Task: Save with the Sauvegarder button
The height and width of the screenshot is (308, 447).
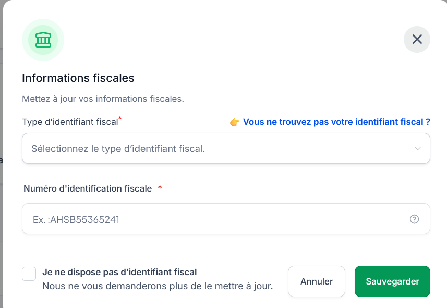Action: tap(392, 281)
